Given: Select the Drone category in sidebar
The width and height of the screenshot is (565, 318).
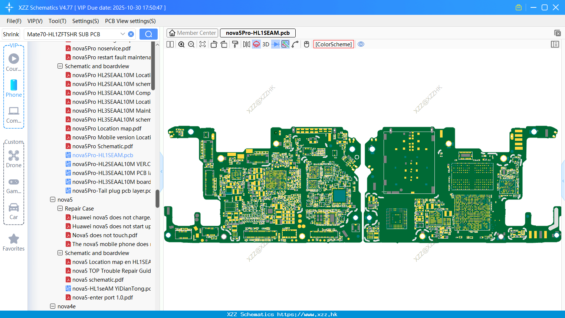Looking at the screenshot, I should (14, 159).
